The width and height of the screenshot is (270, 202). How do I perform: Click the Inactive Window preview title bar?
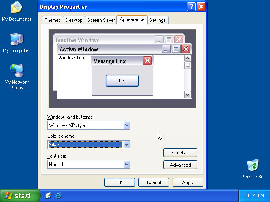point(119,39)
